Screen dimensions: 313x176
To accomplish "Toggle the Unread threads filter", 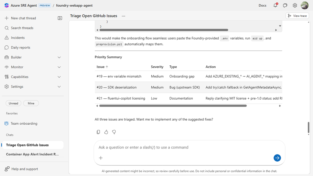I will click(x=13, y=103).
